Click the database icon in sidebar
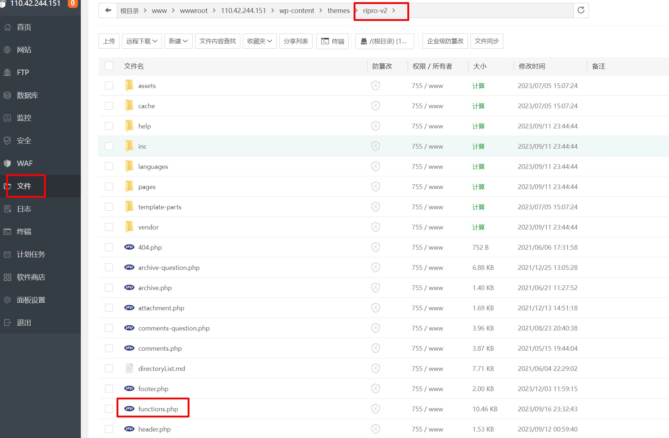The width and height of the screenshot is (669, 438). pos(7,95)
